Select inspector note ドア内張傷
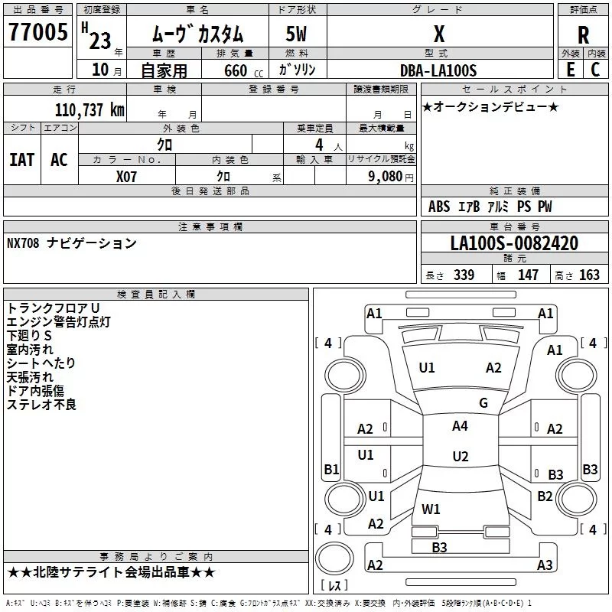This screenshot has height=612, width=612. click(35, 391)
